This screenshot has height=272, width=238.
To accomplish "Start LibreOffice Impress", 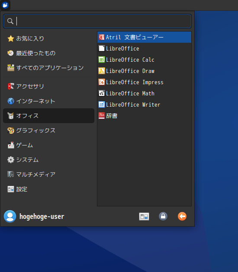I will click(x=144, y=82).
